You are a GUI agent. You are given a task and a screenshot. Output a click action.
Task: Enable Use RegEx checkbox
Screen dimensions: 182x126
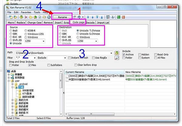point(93,58)
